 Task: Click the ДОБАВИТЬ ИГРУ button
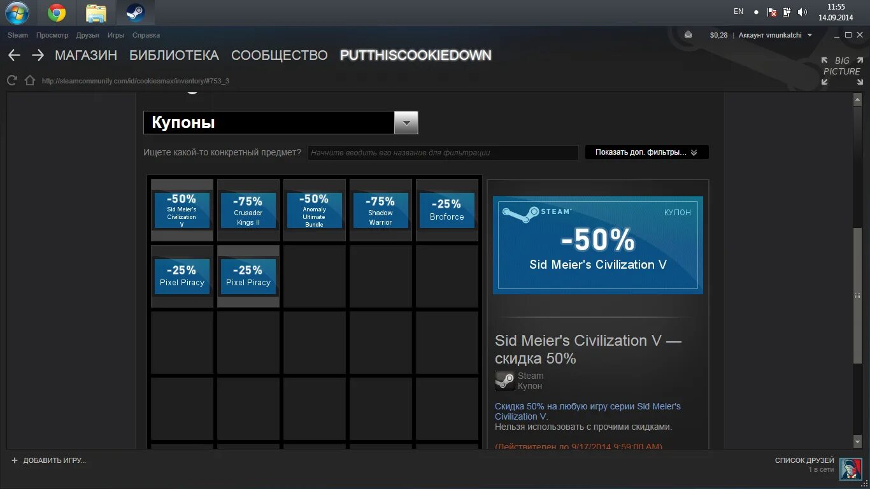pos(48,460)
